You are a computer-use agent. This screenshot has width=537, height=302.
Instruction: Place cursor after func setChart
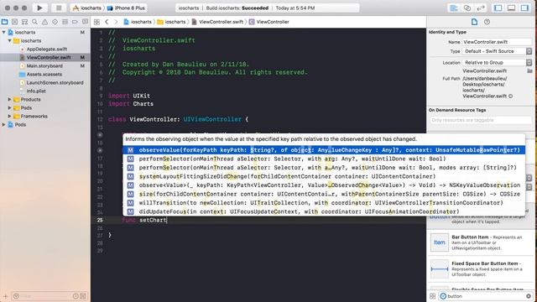pos(167,220)
